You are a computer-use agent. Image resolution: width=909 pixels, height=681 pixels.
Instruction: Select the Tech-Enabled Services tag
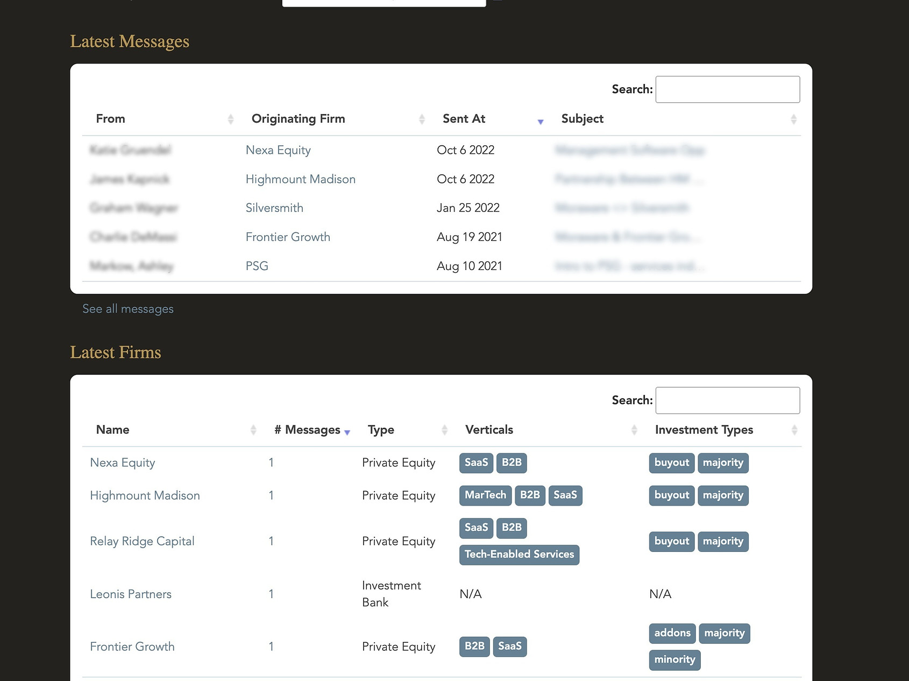click(x=519, y=554)
